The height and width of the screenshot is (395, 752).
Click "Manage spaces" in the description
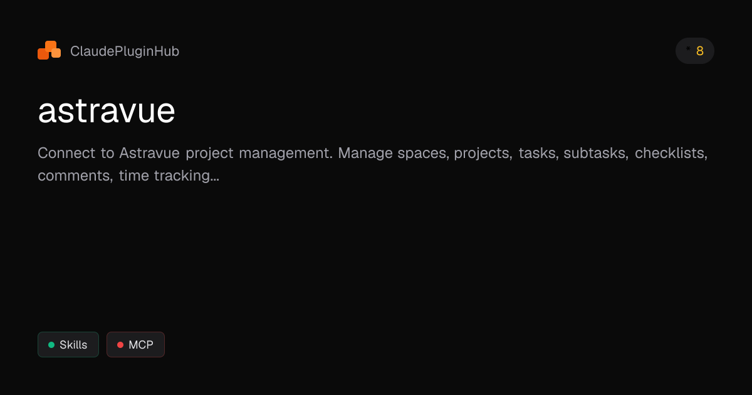tap(393, 153)
